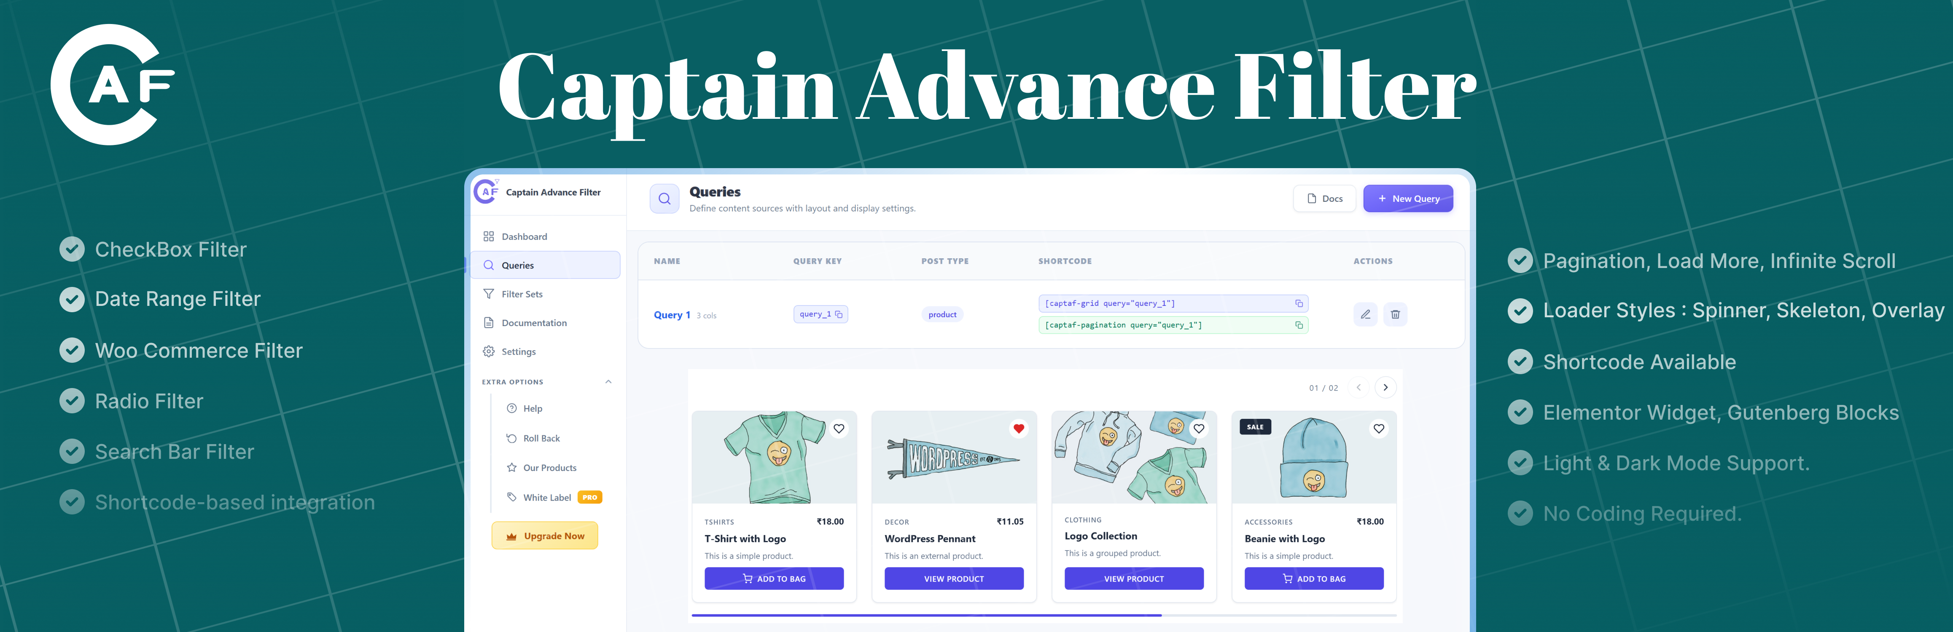Click the Upgrade Now button
The image size is (1953, 632).
[544, 536]
